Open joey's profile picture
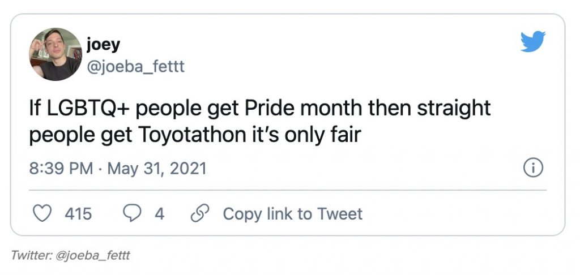This screenshot has height=275, width=580. pos(55,54)
